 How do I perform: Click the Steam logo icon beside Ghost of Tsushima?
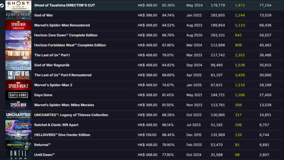click(x=2, y=5)
